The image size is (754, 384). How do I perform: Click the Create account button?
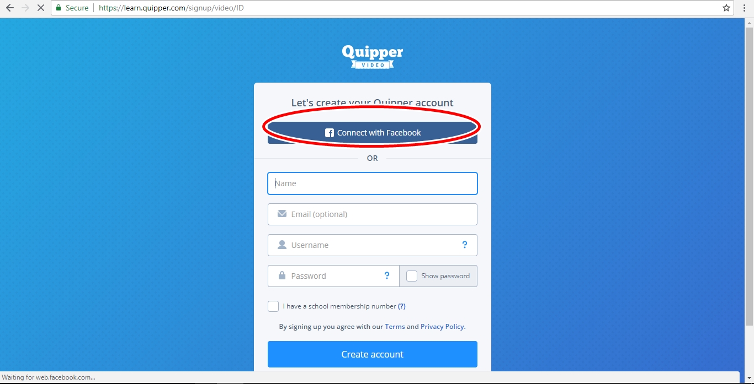coord(373,354)
